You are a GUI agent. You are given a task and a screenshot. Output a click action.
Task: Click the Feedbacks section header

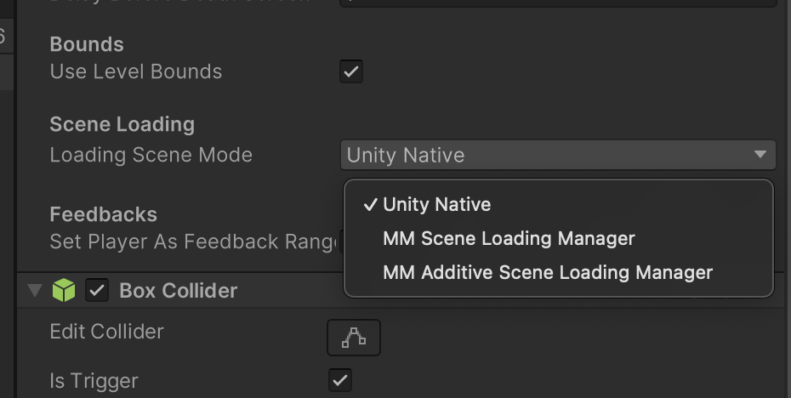point(104,214)
